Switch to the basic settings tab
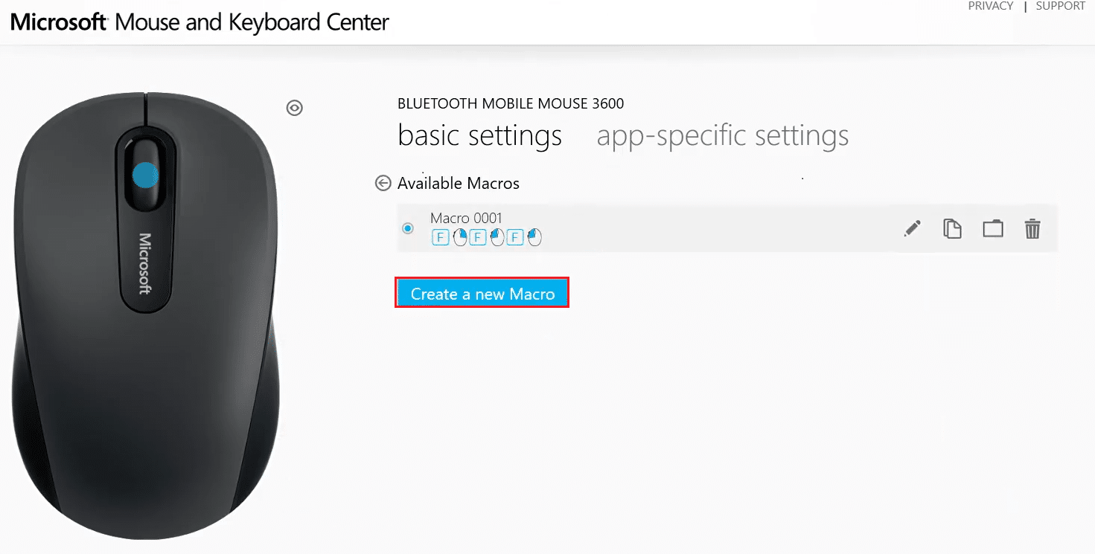Viewport: 1095px width, 554px height. coord(479,135)
